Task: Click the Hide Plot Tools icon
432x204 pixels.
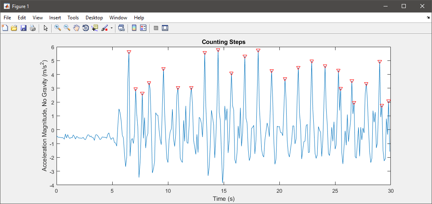Action: pos(156,28)
